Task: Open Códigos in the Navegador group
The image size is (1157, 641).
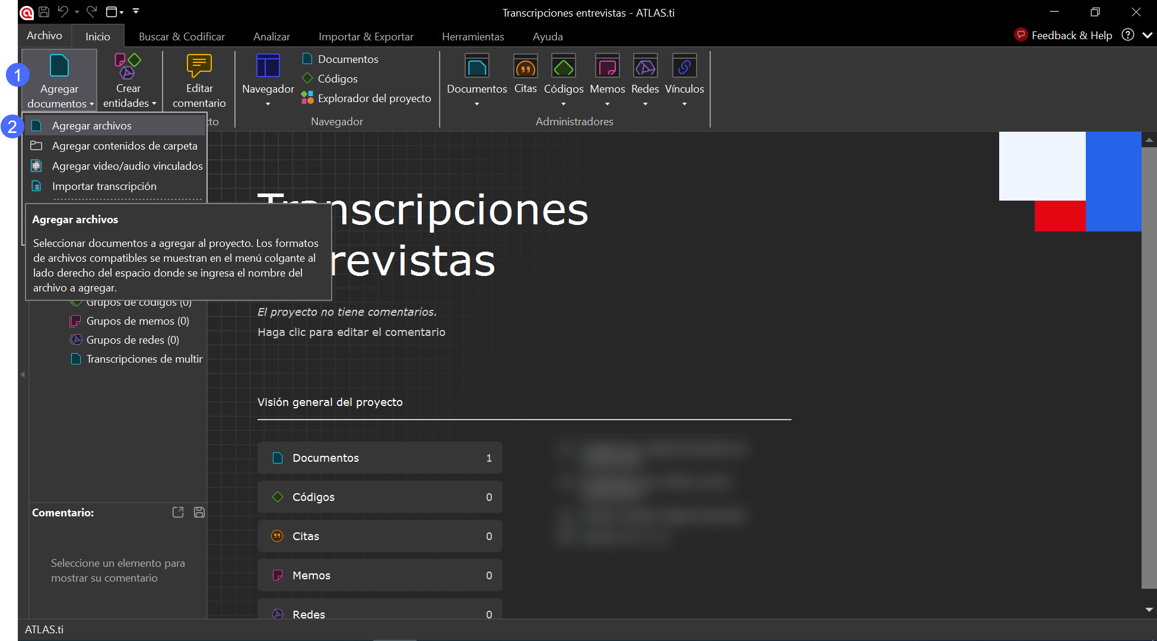Action: (329, 79)
